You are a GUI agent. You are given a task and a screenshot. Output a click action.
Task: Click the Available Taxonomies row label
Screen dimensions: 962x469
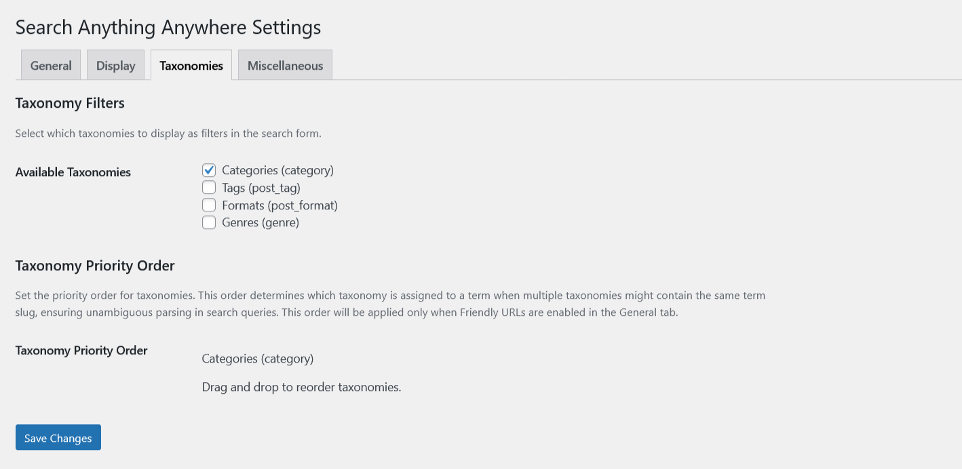tap(73, 172)
